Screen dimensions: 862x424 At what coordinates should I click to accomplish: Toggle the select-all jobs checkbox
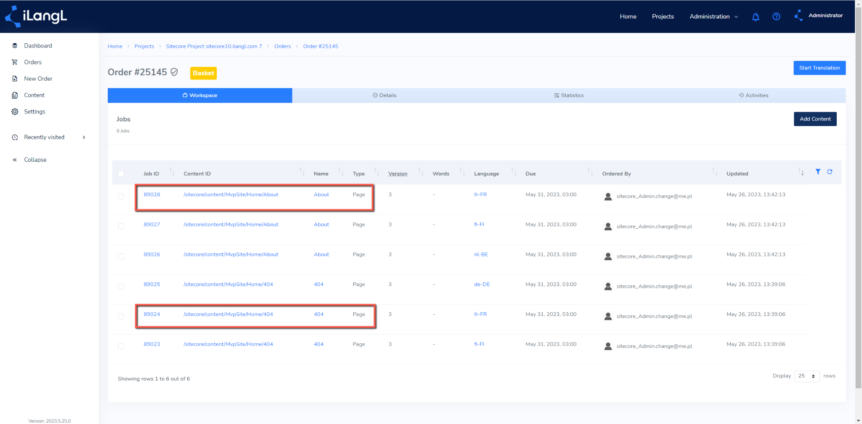(121, 174)
